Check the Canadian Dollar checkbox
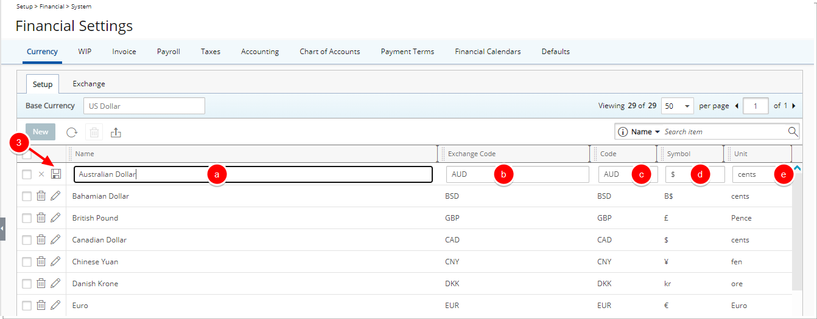The image size is (817, 319). (27, 240)
